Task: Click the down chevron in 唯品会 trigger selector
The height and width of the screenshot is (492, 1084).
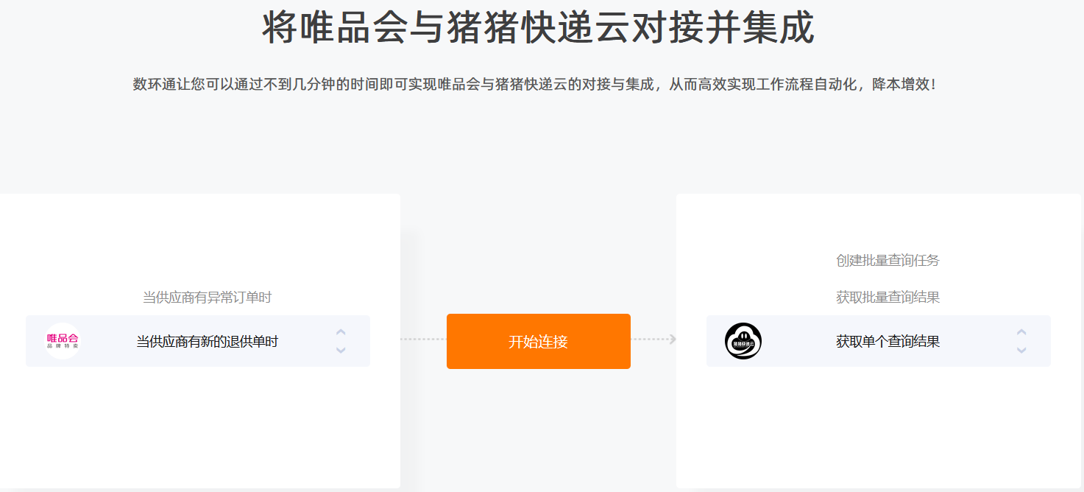Action: pos(341,350)
